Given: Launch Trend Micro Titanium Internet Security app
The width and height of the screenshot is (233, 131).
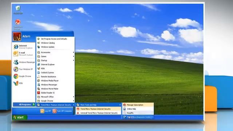Looking at the screenshot, I should [x=99, y=109].
